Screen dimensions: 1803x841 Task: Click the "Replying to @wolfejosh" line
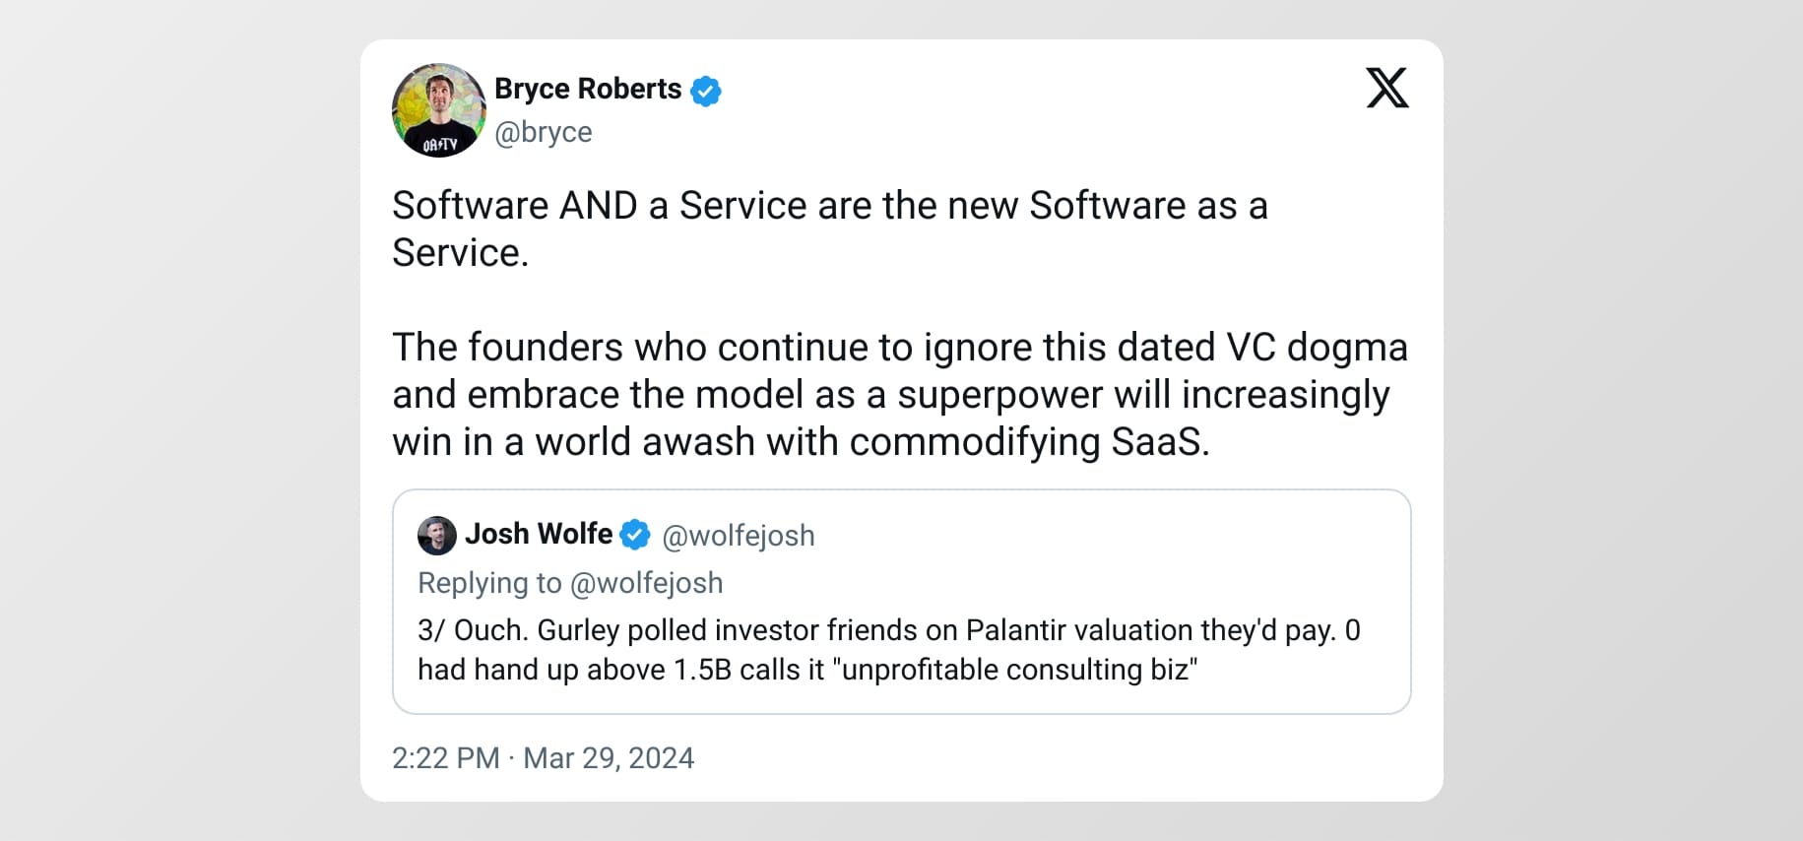[x=570, y=583]
